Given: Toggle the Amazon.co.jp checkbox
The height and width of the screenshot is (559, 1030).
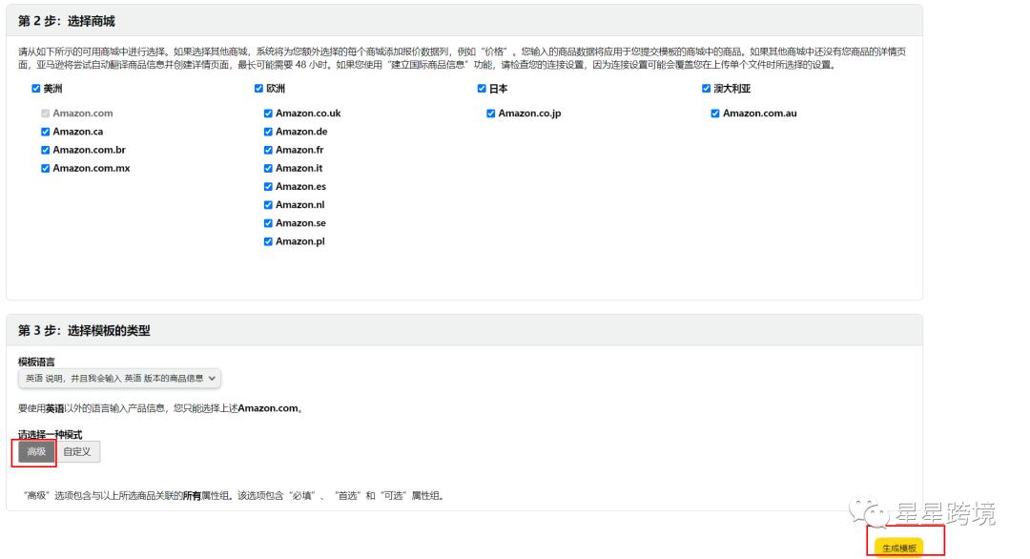Looking at the screenshot, I should point(491,113).
